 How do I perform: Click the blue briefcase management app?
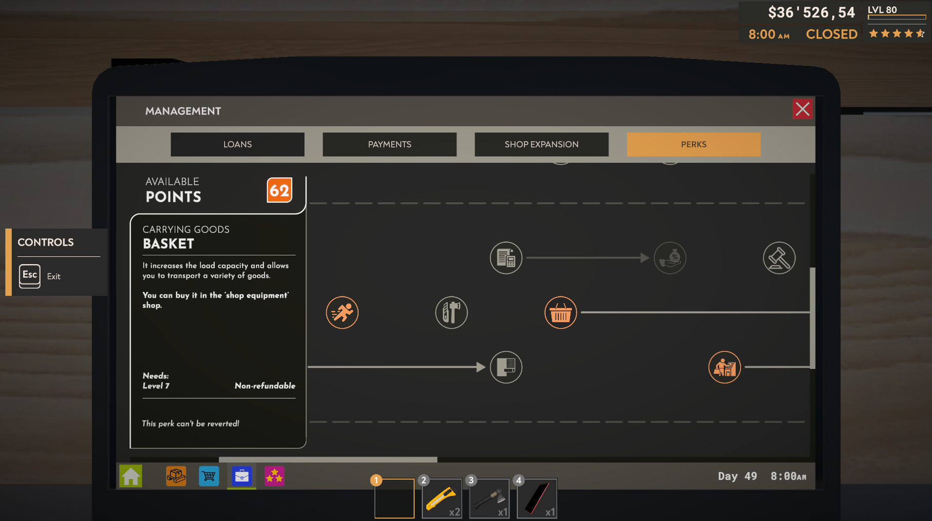[242, 476]
